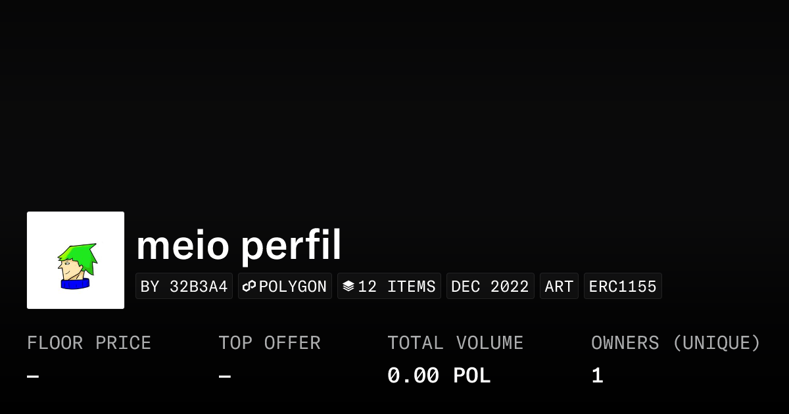The image size is (789, 414).
Task: Toggle the ART category badge
Action: [x=559, y=286]
